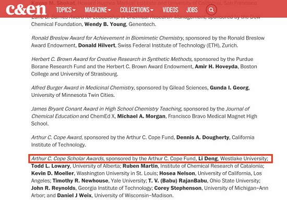Click the name Gunda I. Georg

(x=229, y=88)
